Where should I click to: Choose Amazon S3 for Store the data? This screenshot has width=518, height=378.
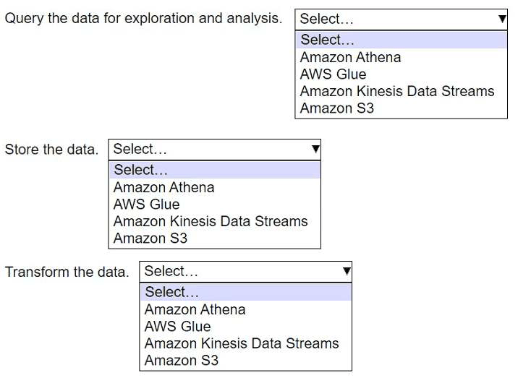(x=150, y=239)
